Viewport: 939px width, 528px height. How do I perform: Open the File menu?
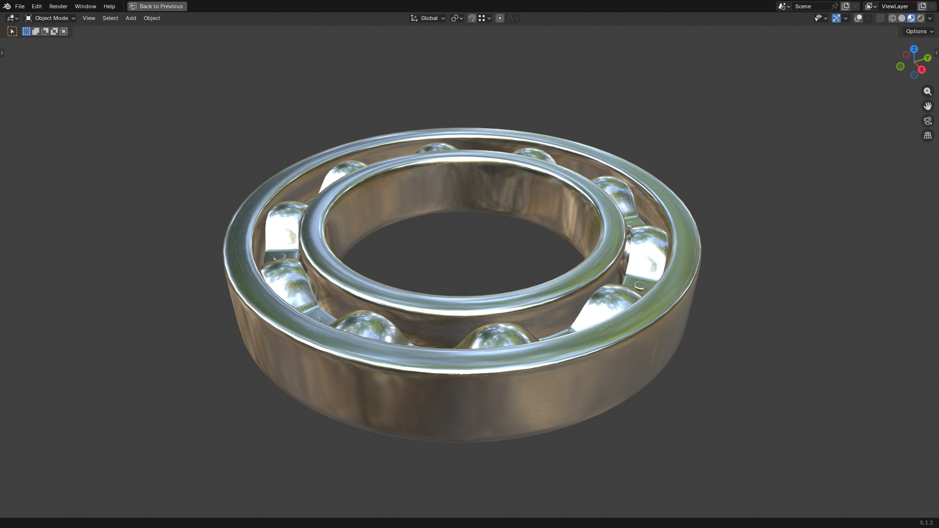[20, 6]
